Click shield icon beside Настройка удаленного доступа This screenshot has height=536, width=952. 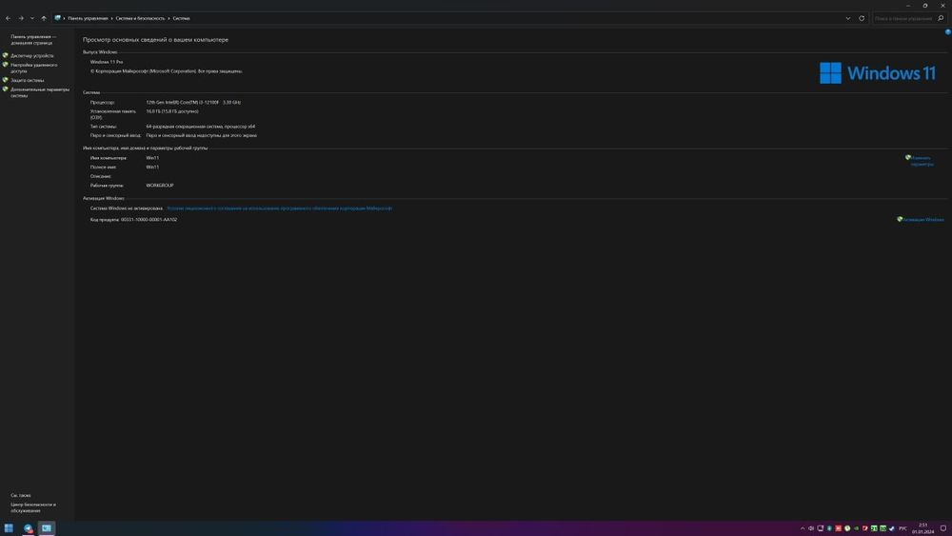click(6, 65)
